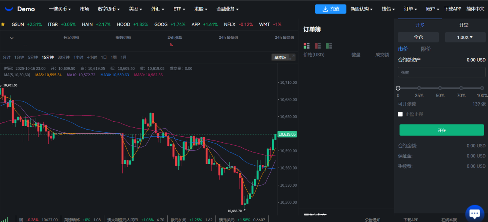
Task: Select the combined buy/sell order book view icon
Action: coord(307,46)
